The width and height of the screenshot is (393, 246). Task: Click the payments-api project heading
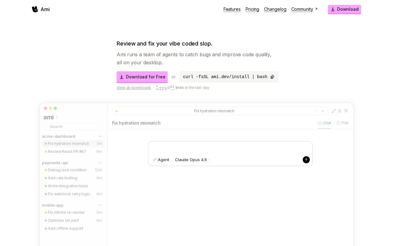coord(55,163)
